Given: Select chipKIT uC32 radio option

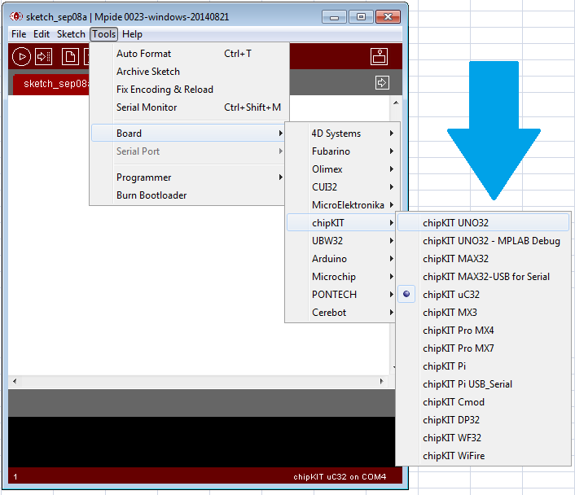Looking at the screenshot, I should [483, 295].
